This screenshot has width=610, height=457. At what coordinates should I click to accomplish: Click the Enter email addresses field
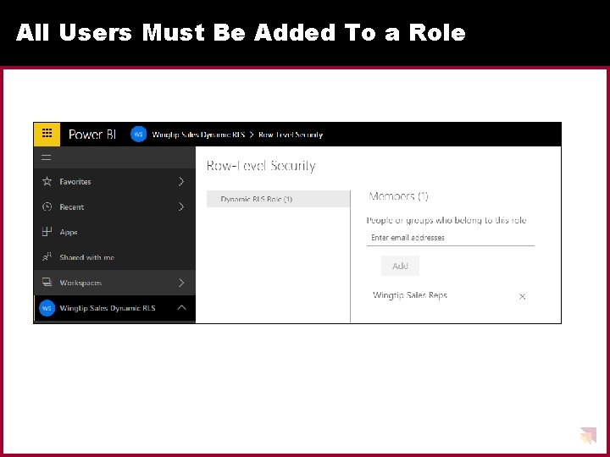(x=451, y=238)
